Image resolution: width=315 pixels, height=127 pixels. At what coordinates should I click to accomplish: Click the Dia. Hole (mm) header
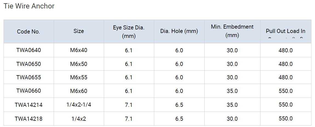pos(179,31)
